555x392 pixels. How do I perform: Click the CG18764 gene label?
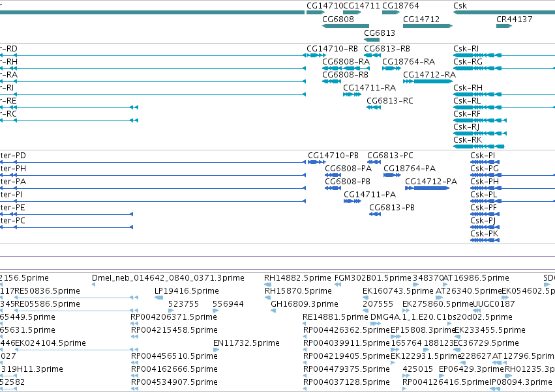pyautogui.click(x=400, y=6)
